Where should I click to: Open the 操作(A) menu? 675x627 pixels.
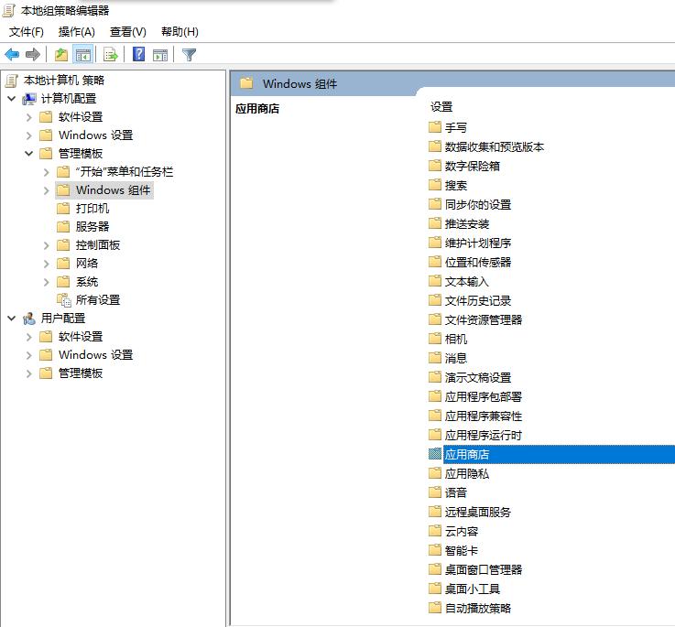[77, 32]
